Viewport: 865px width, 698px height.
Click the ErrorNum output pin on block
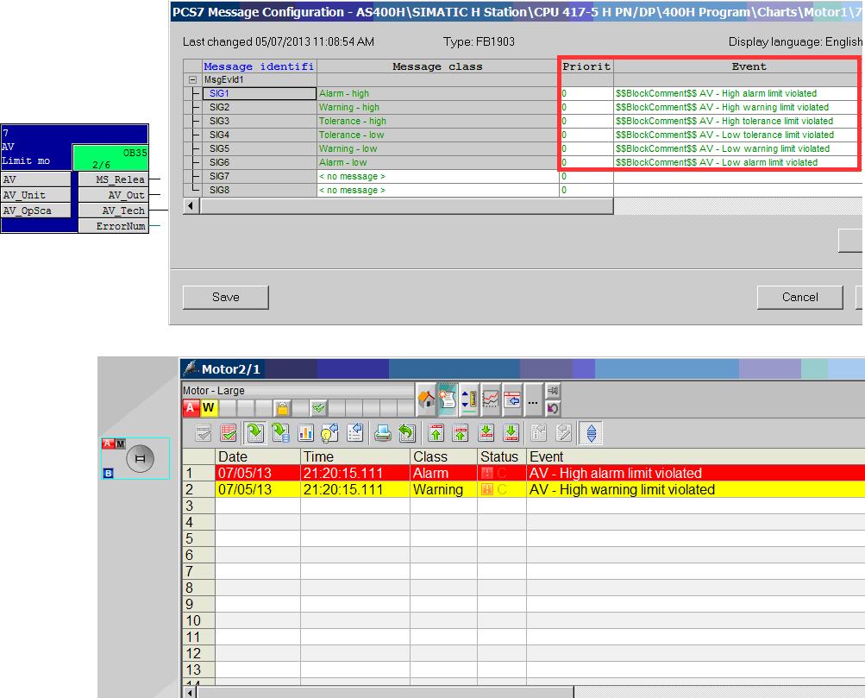pos(114,226)
